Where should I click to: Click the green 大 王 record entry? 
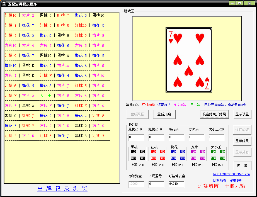click(46, 96)
